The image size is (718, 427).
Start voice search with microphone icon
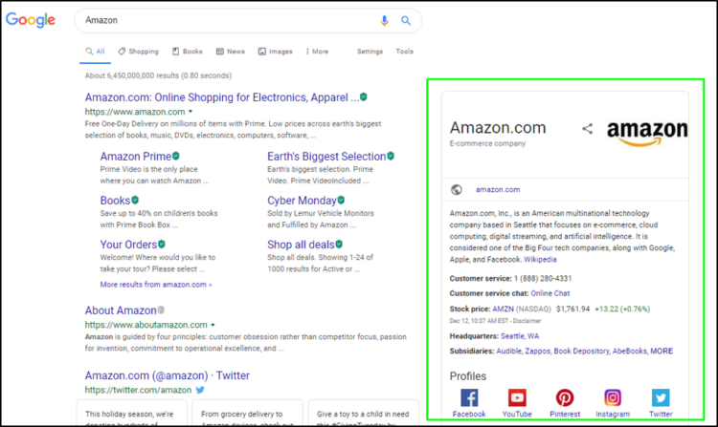click(384, 21)
